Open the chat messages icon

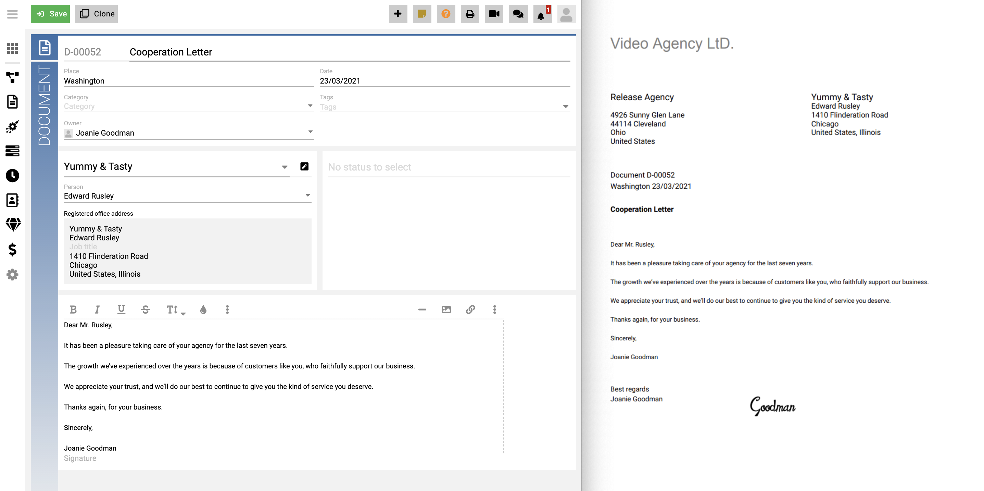(x=518, y=14)
